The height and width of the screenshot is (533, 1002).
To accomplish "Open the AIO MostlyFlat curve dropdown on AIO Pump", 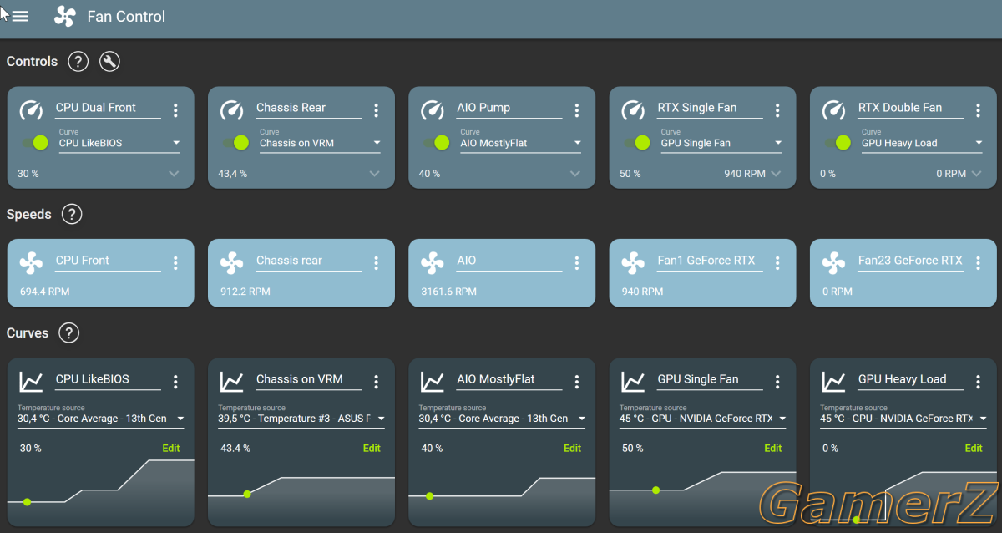I will [521, 143].
